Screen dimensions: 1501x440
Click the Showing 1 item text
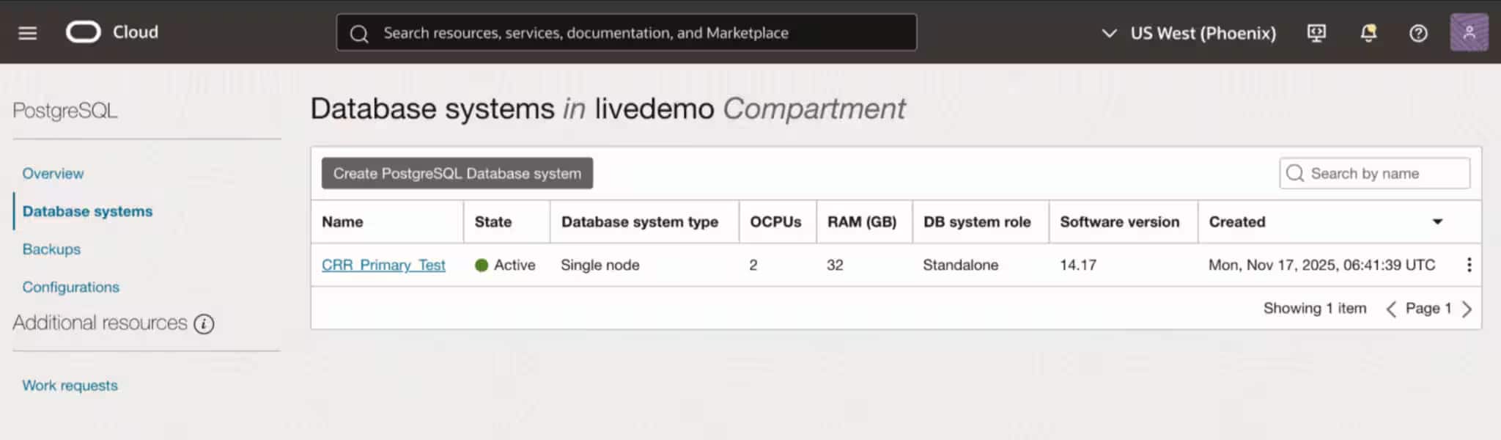pos(1315,308)
